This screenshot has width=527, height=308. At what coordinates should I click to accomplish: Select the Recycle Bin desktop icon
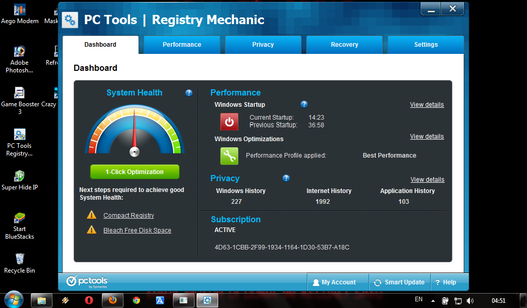click(20, 263)
